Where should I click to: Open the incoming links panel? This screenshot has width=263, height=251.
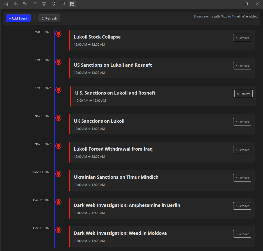tap(6, 4)
